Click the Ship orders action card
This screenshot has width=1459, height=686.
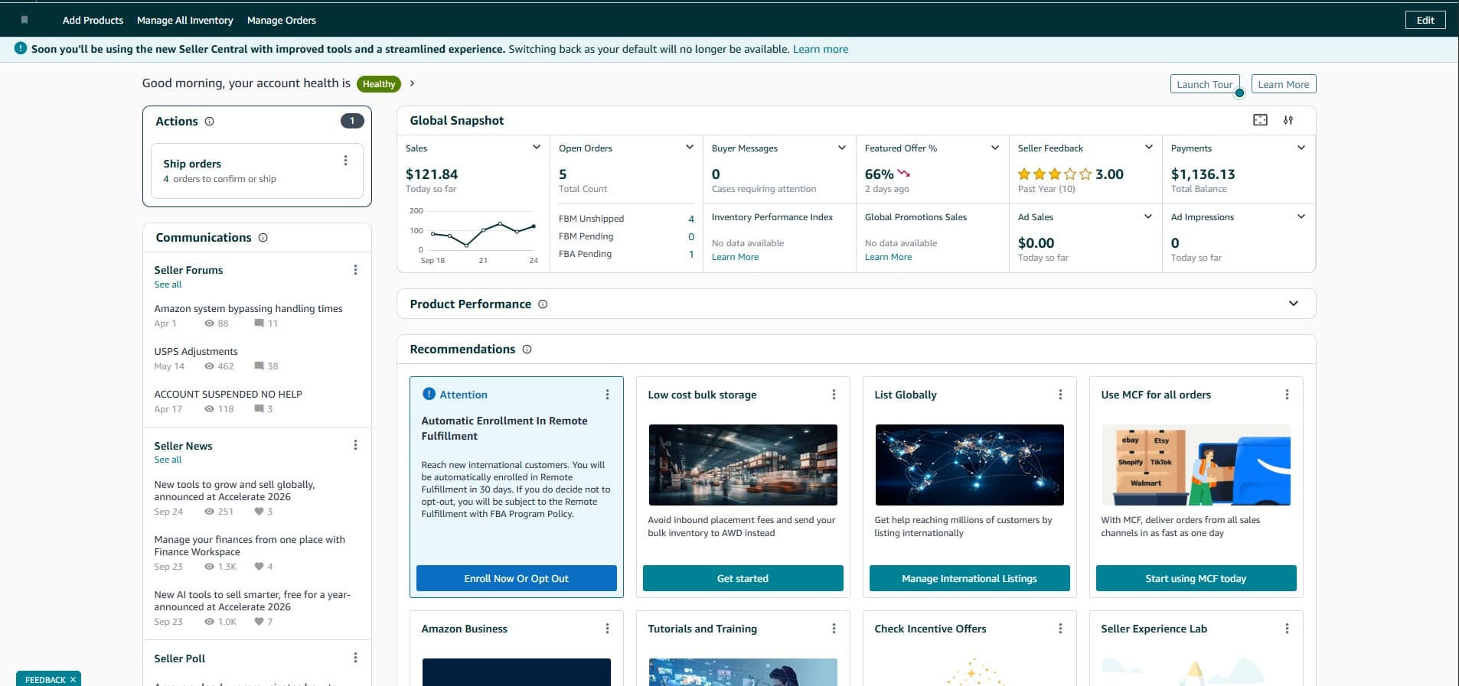pyautogui.click(x=257, y=171)
